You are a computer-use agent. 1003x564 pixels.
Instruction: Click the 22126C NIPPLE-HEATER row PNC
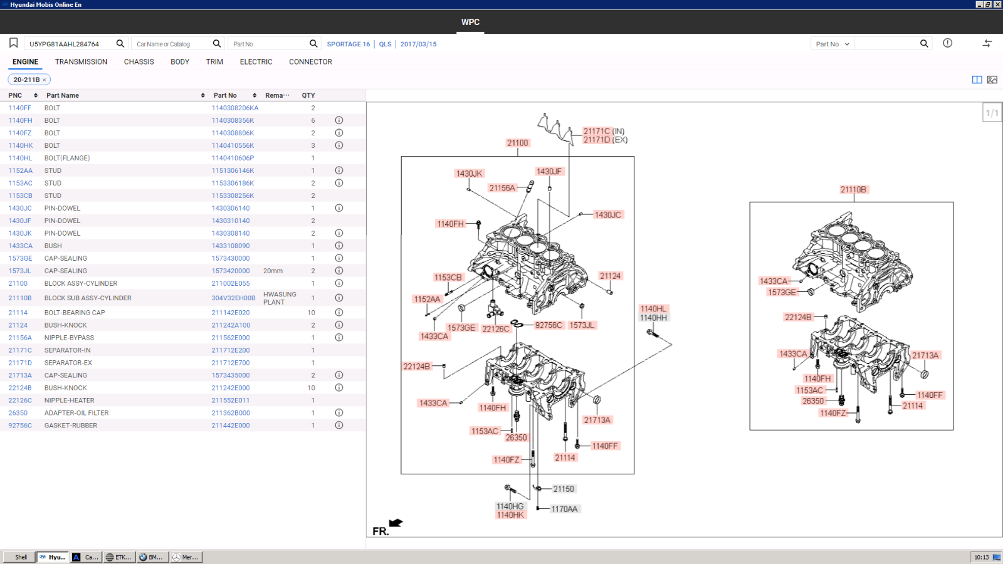(20, 400)
